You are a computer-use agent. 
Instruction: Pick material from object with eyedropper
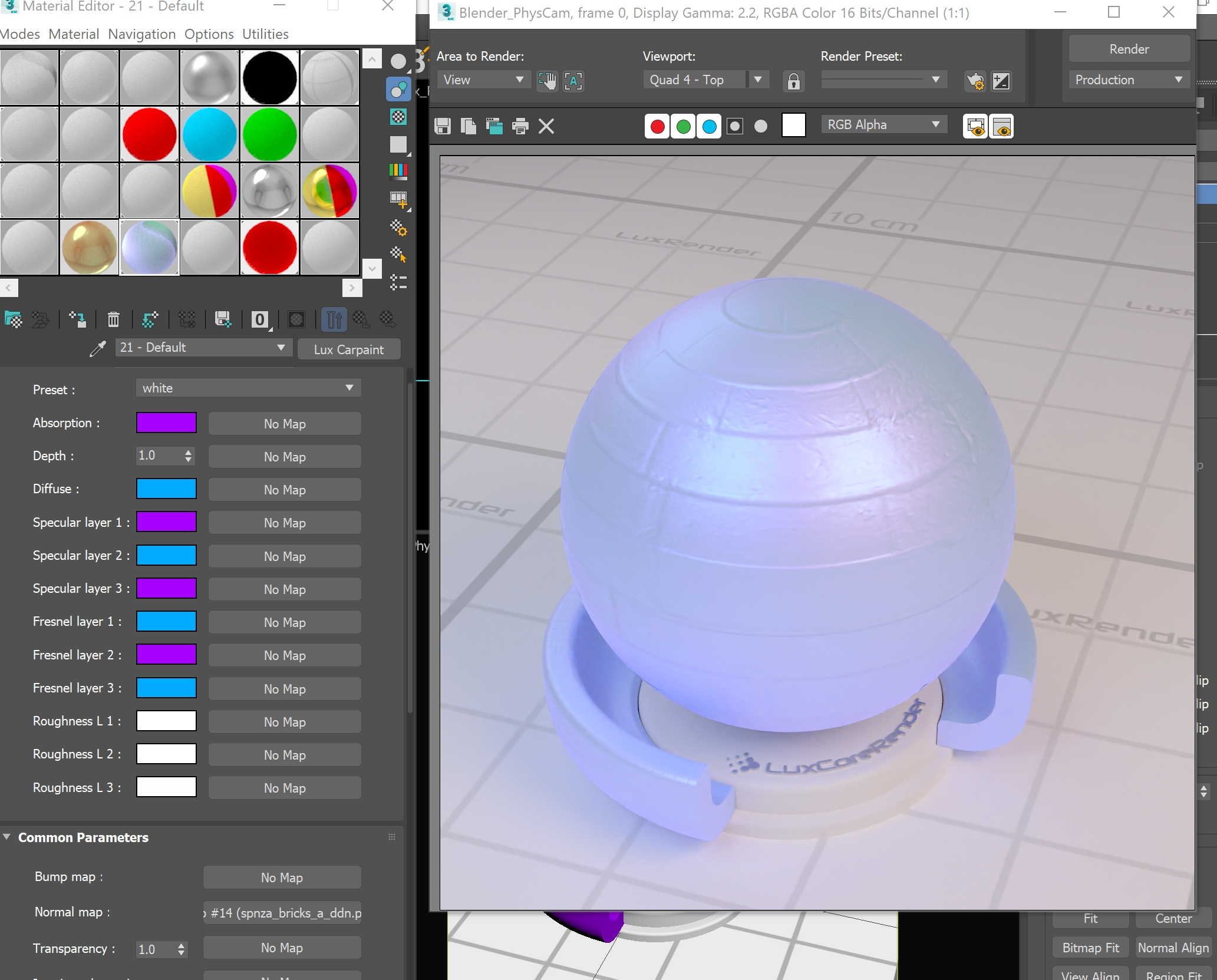pyautogui.click(x=98, y=349)
